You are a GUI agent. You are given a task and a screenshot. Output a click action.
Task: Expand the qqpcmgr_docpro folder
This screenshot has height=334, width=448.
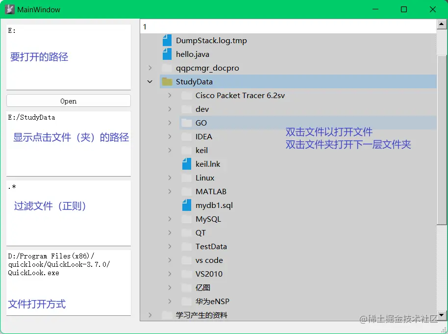point(150,68)
